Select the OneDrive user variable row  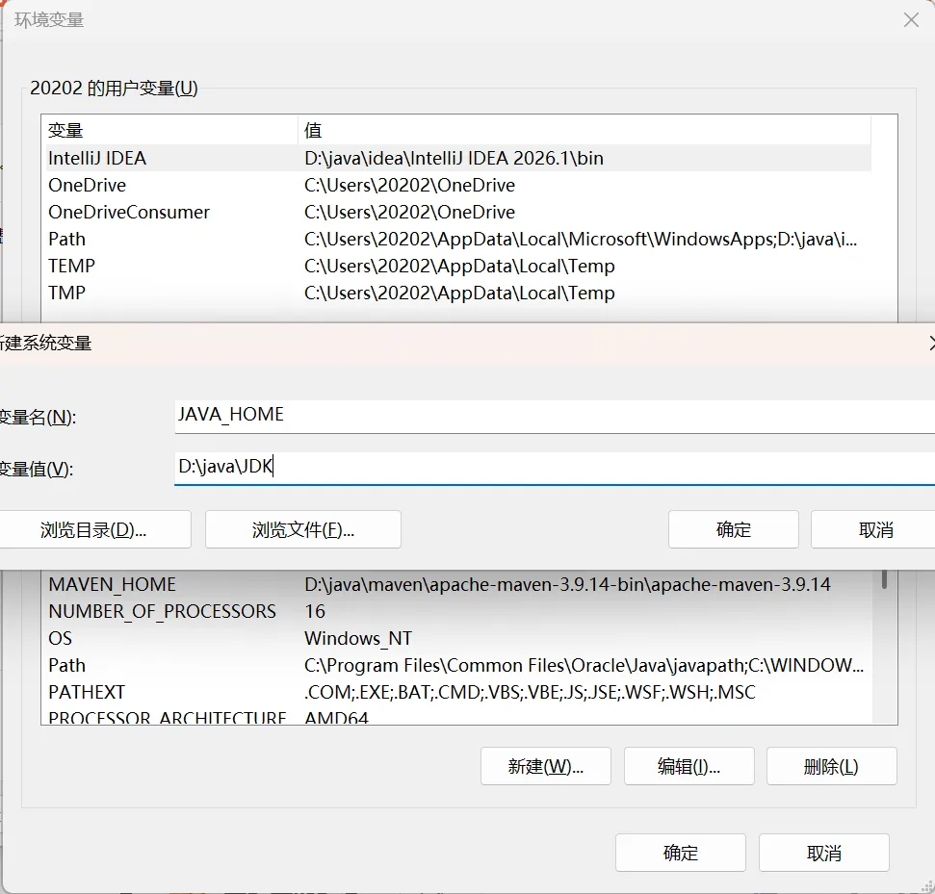(458, 185)
